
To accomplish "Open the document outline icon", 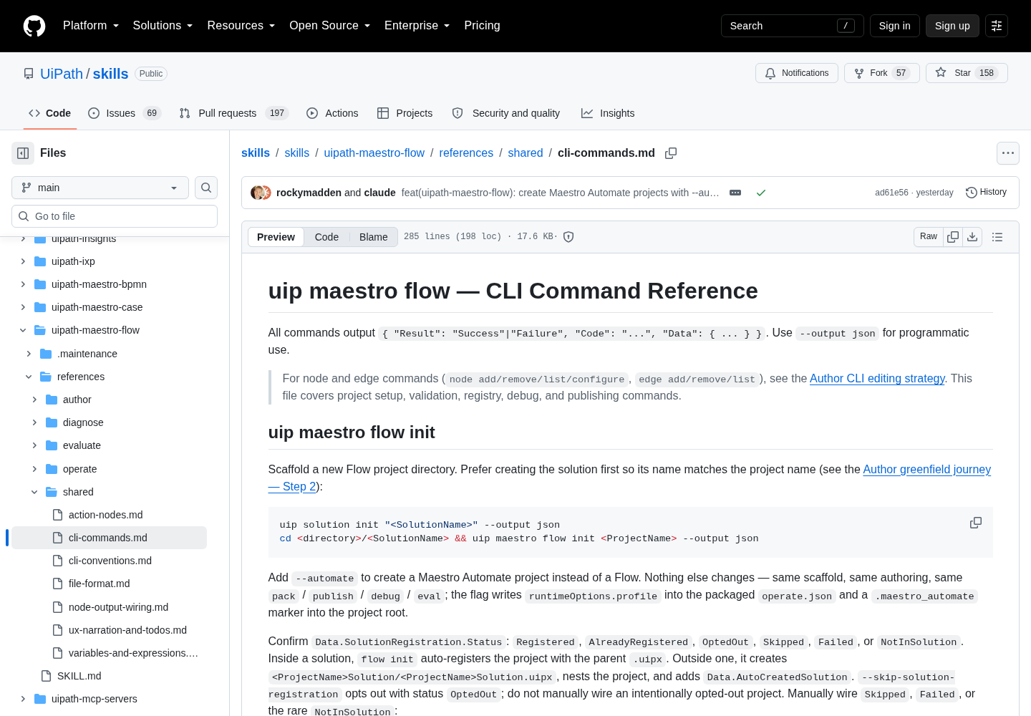I will coord(997,237).
